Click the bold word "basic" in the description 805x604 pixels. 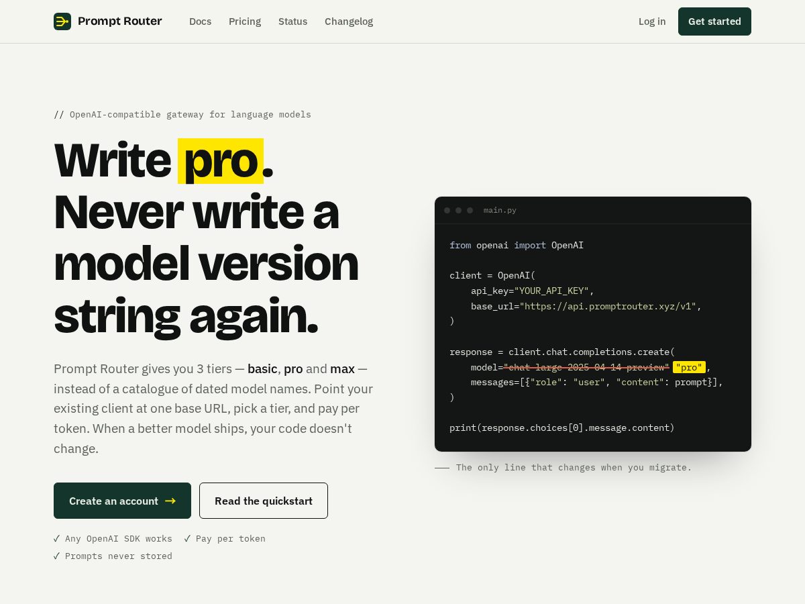point(262,368)
